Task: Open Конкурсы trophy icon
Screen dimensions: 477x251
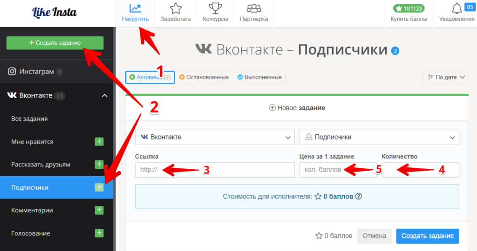Action: coord(215,8)
